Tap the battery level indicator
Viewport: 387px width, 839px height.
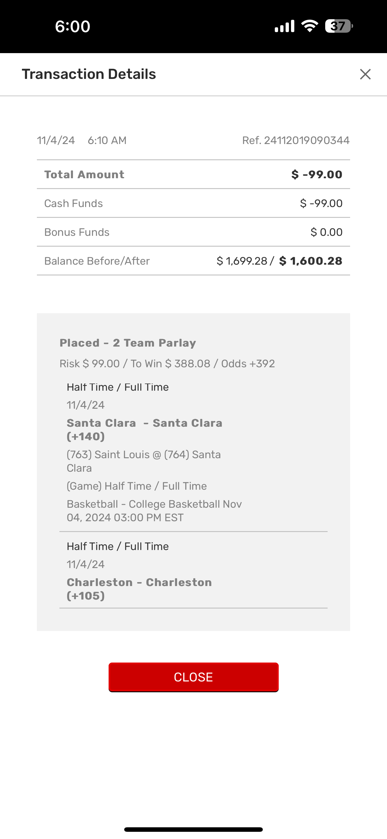(x=339, y=26)
